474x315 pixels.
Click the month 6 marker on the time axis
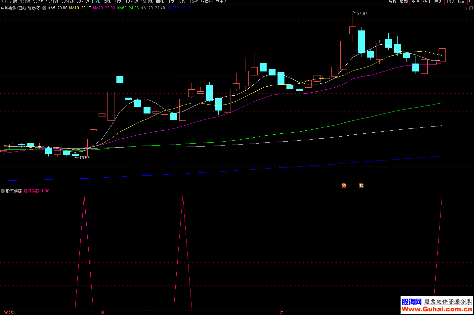103,313
